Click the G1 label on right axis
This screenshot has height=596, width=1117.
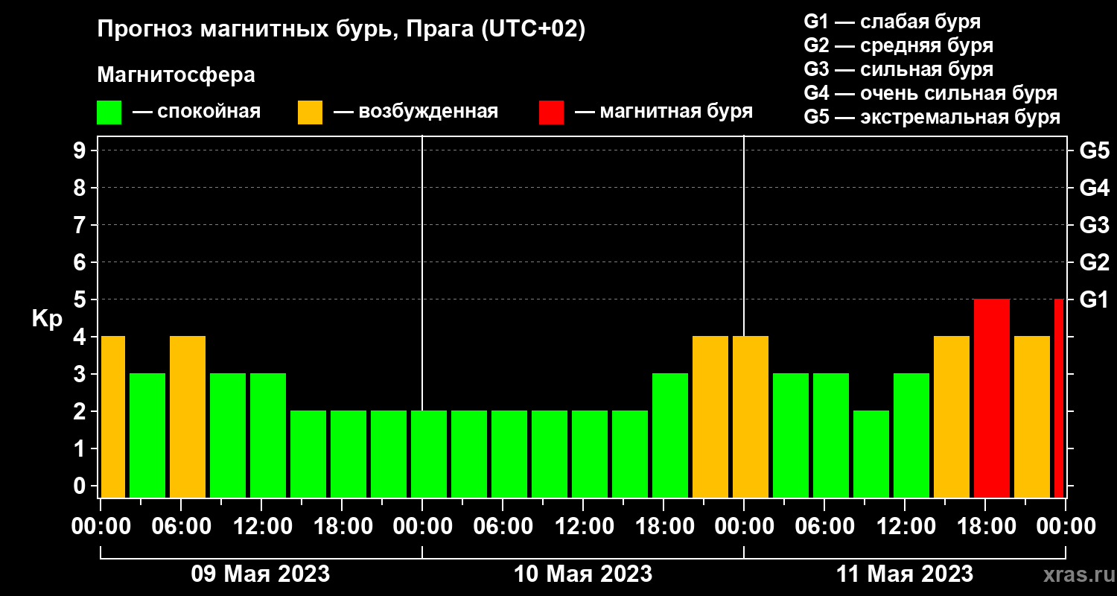1094,299
